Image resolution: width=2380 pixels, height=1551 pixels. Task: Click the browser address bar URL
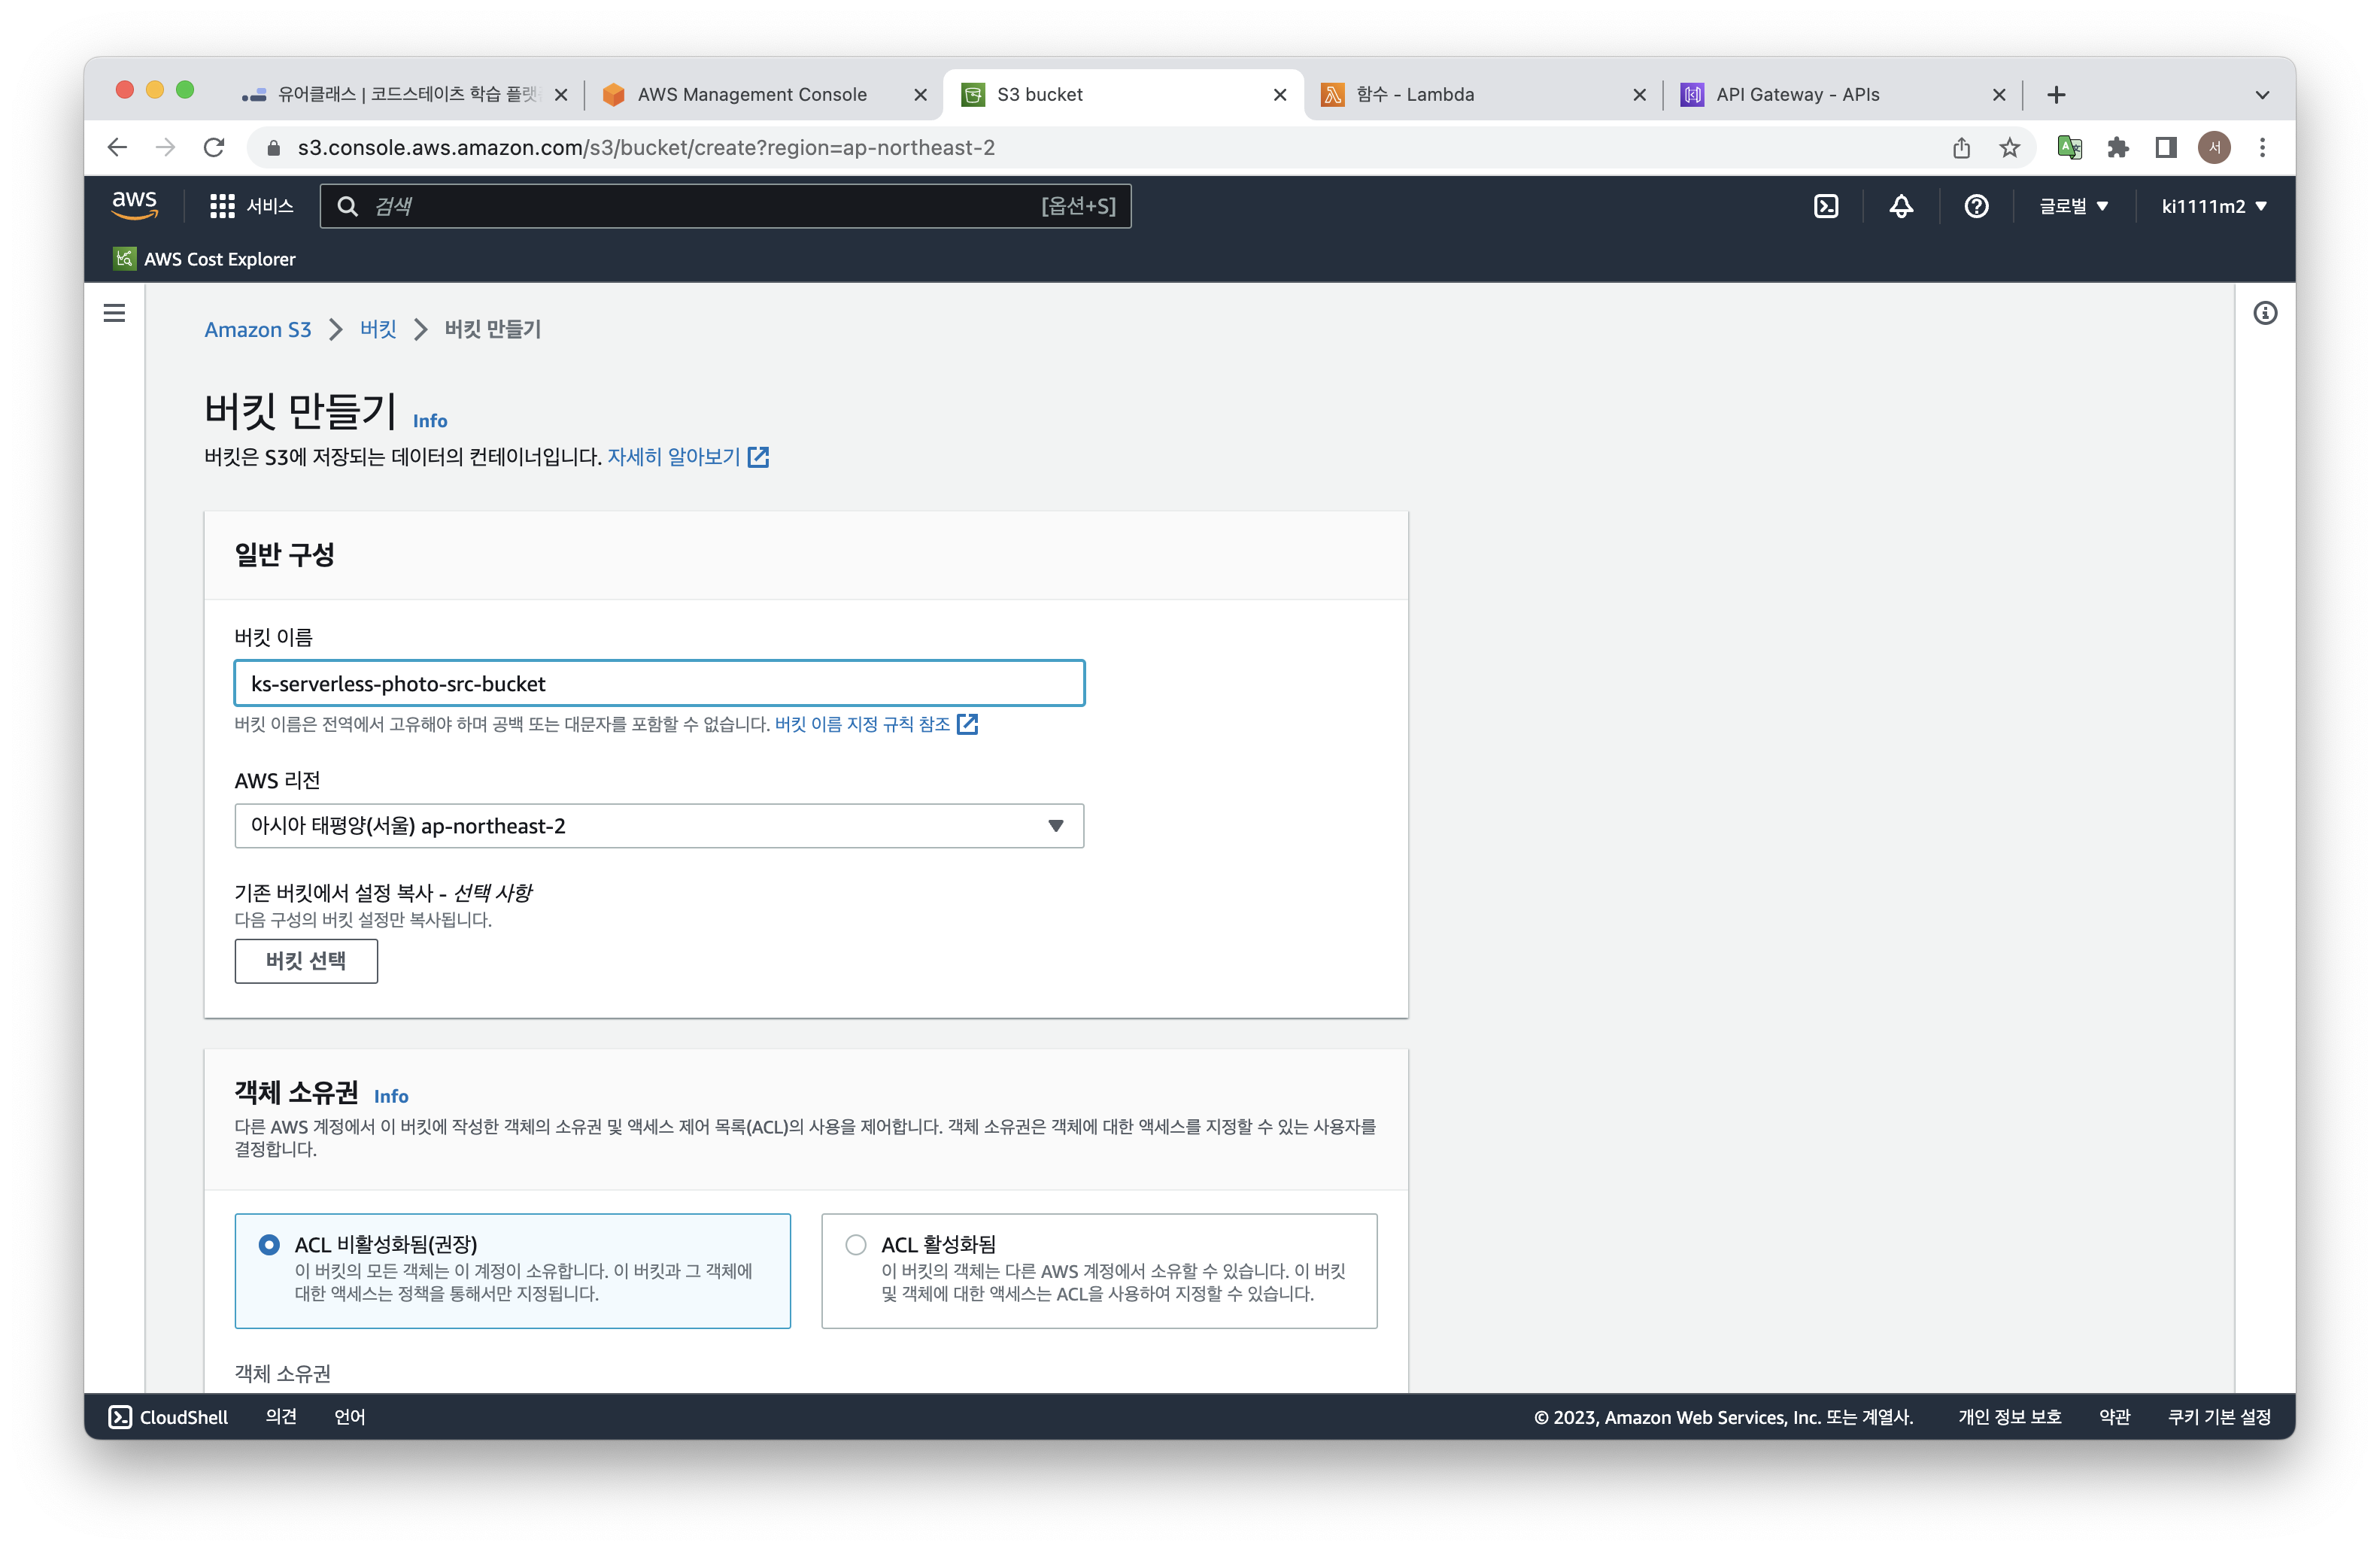tap(646, 148)
